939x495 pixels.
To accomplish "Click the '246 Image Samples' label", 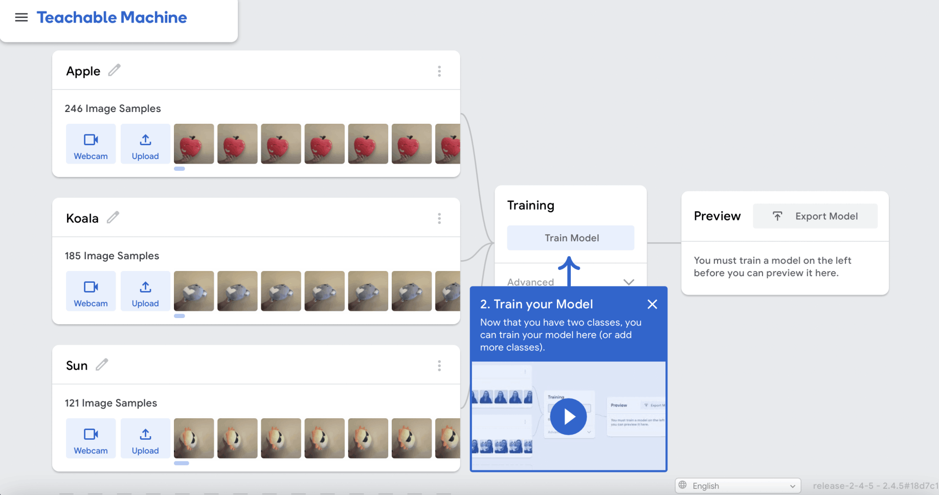I will pos(113,108).
